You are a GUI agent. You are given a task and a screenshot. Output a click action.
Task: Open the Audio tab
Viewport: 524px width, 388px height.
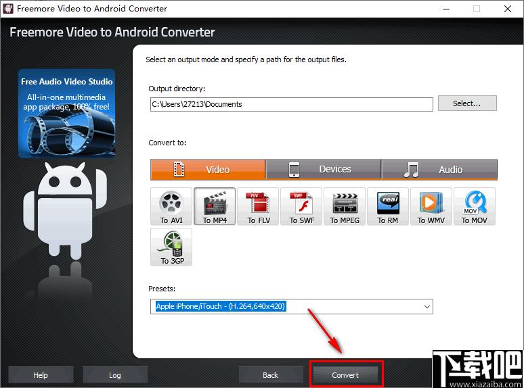click(439, 170)
